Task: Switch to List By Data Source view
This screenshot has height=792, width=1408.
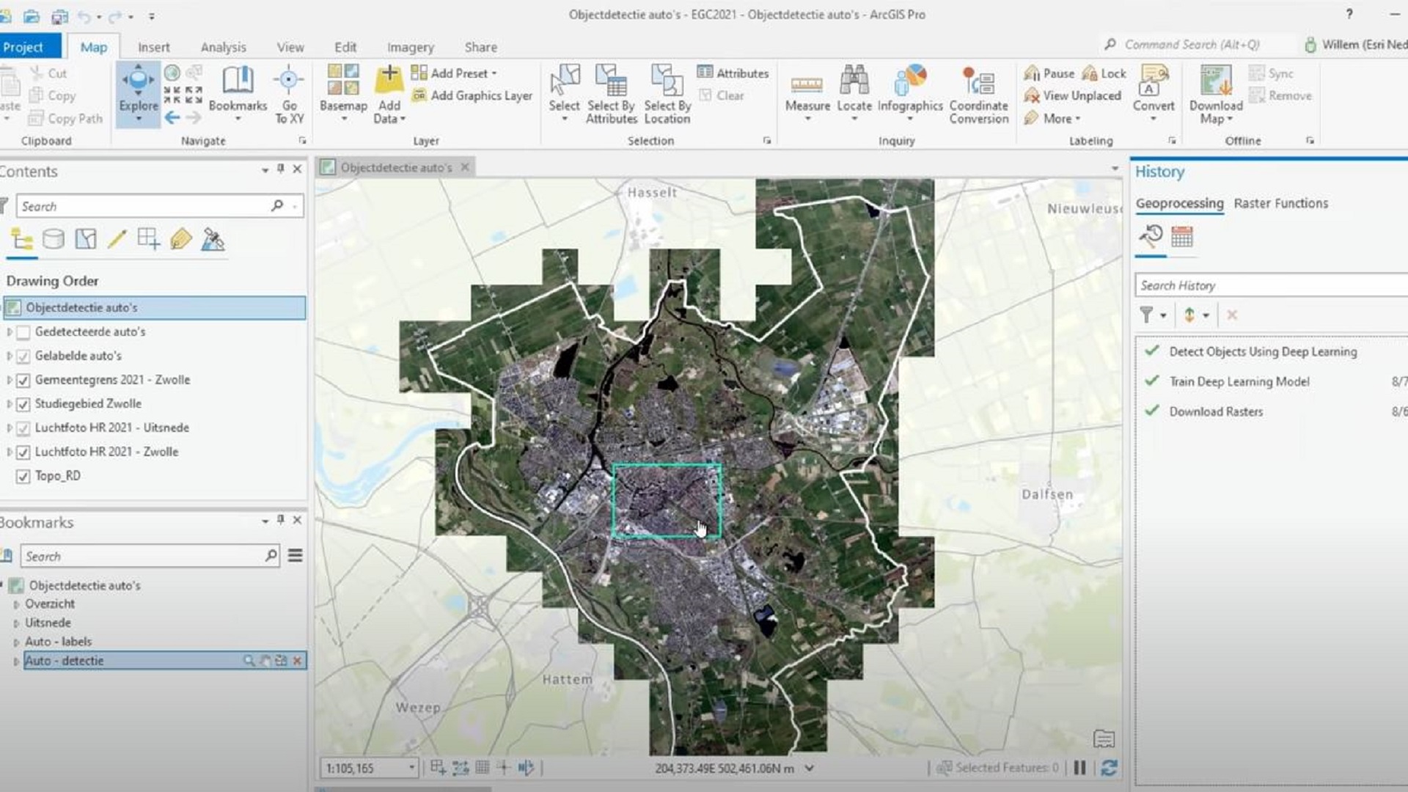Action: [x=54, y=239]
